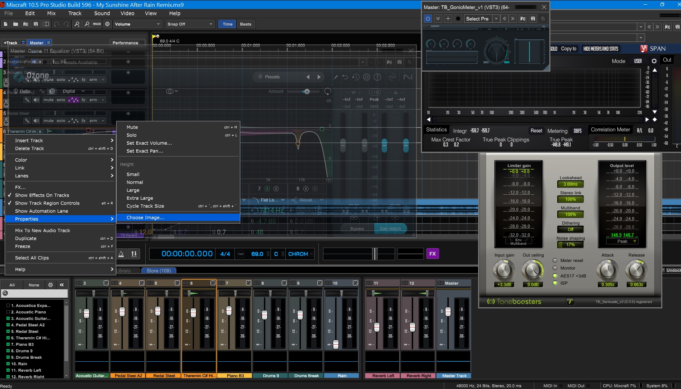Click the Master Track volume fader
This screenshot has height=389, width=681.
pyautogui.click(x=448, y=312)
